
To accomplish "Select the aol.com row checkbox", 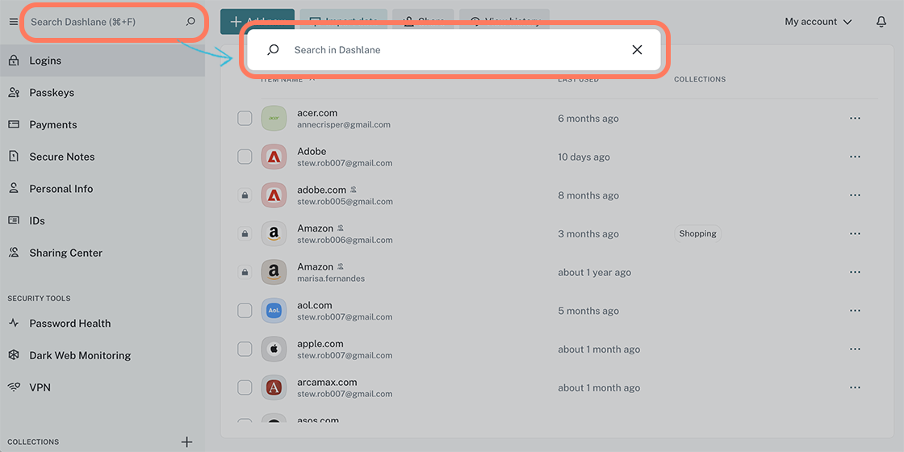I will (245, 311).
